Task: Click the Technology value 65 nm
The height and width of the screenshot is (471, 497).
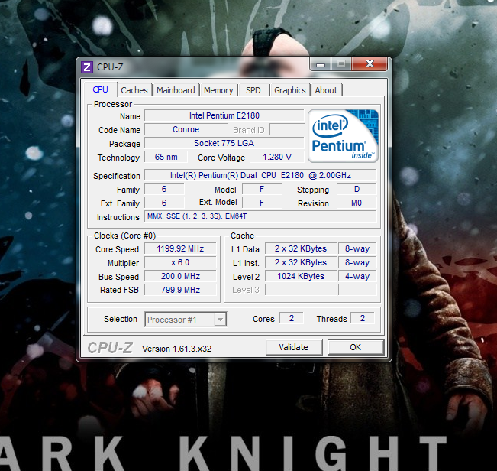Action: [166, 157]
